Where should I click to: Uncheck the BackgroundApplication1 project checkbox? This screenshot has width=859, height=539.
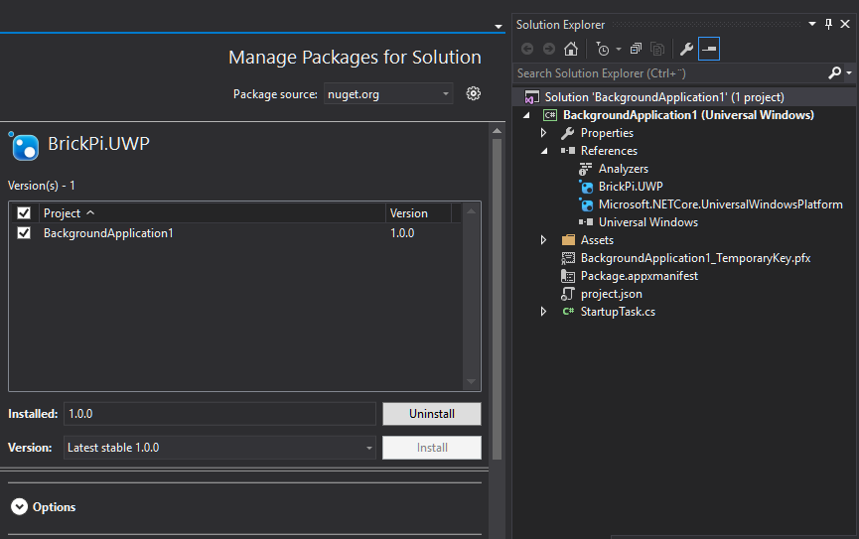click(24, 233)
